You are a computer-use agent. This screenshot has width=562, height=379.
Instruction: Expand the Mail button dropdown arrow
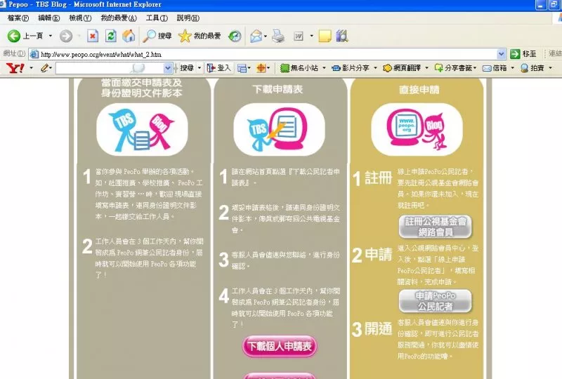(266, 36)
